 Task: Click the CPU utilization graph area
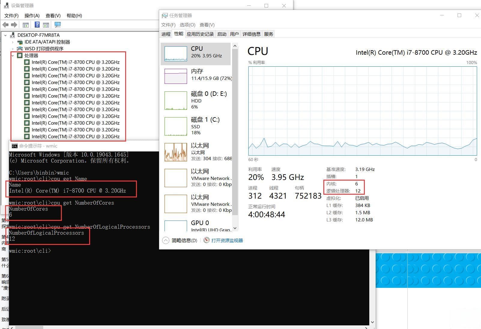click(x=363, y=111)
